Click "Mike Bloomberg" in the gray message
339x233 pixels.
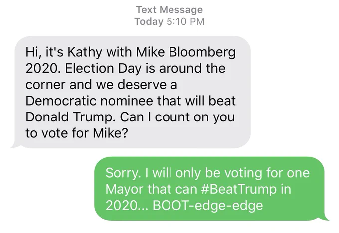pos(186,52)
